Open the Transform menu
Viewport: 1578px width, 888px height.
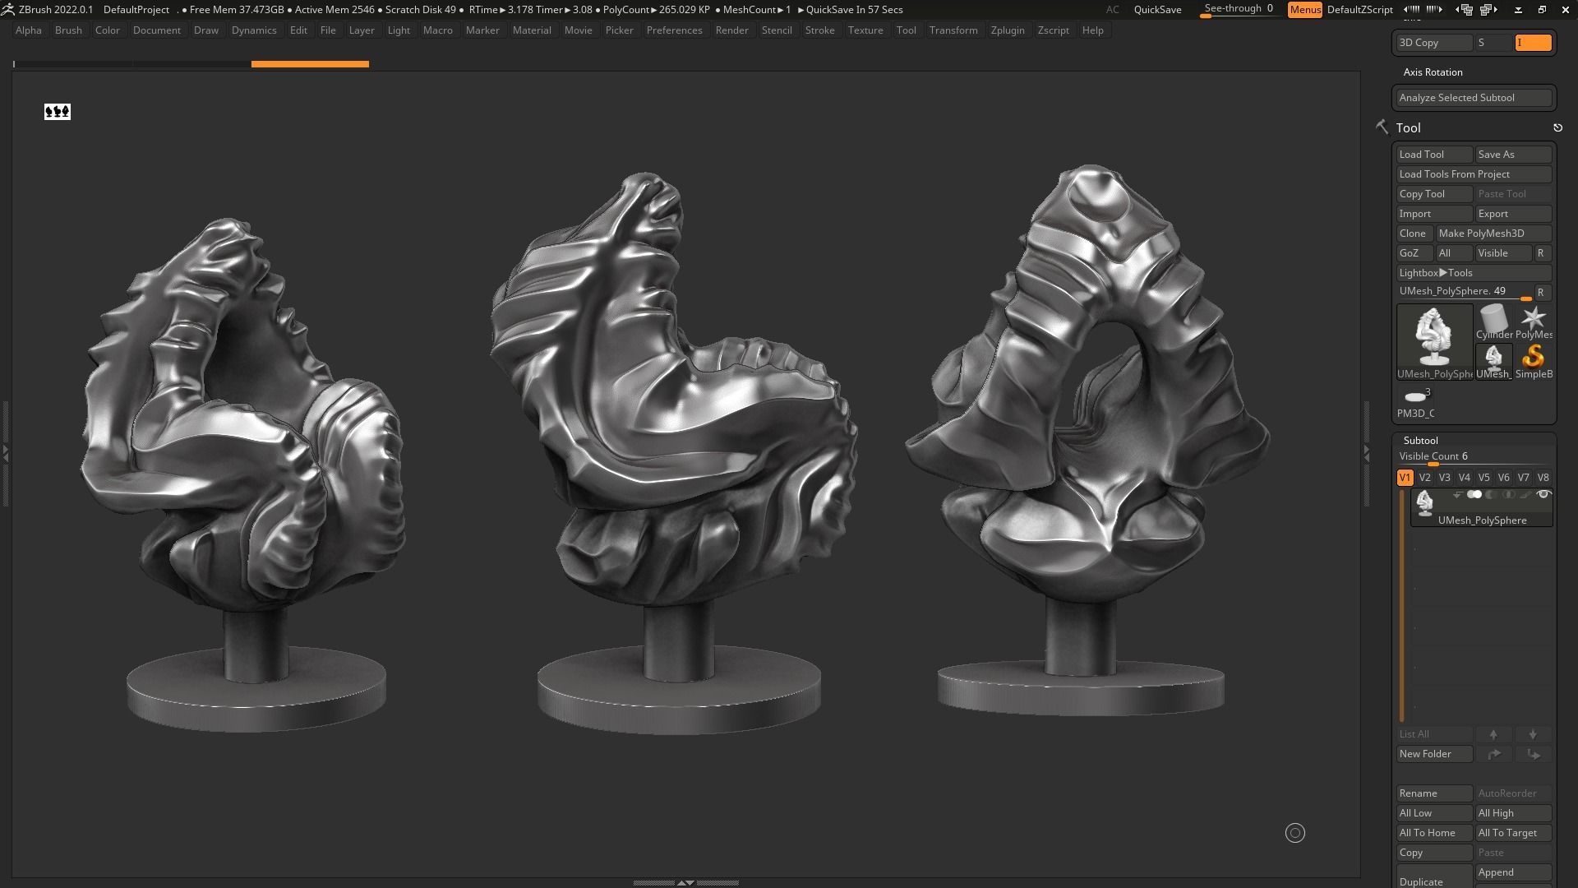pyautogui.click(x=953, y=30)
